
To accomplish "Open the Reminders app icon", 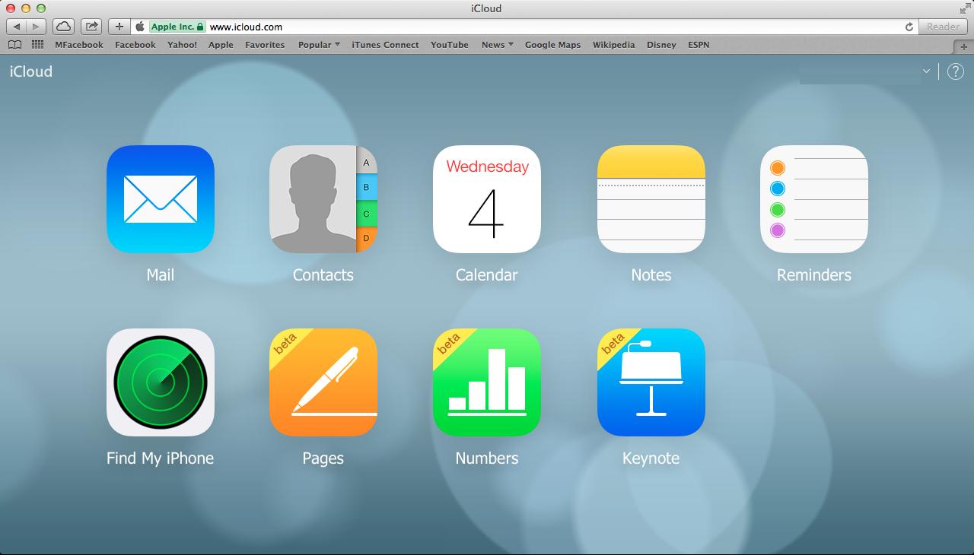I will tap(814, 199).
